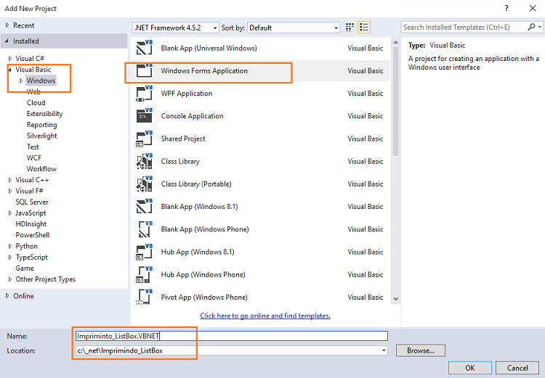Select the Console Application template name
The height and width of the screenshot is (378, 545).
point(192,116)
